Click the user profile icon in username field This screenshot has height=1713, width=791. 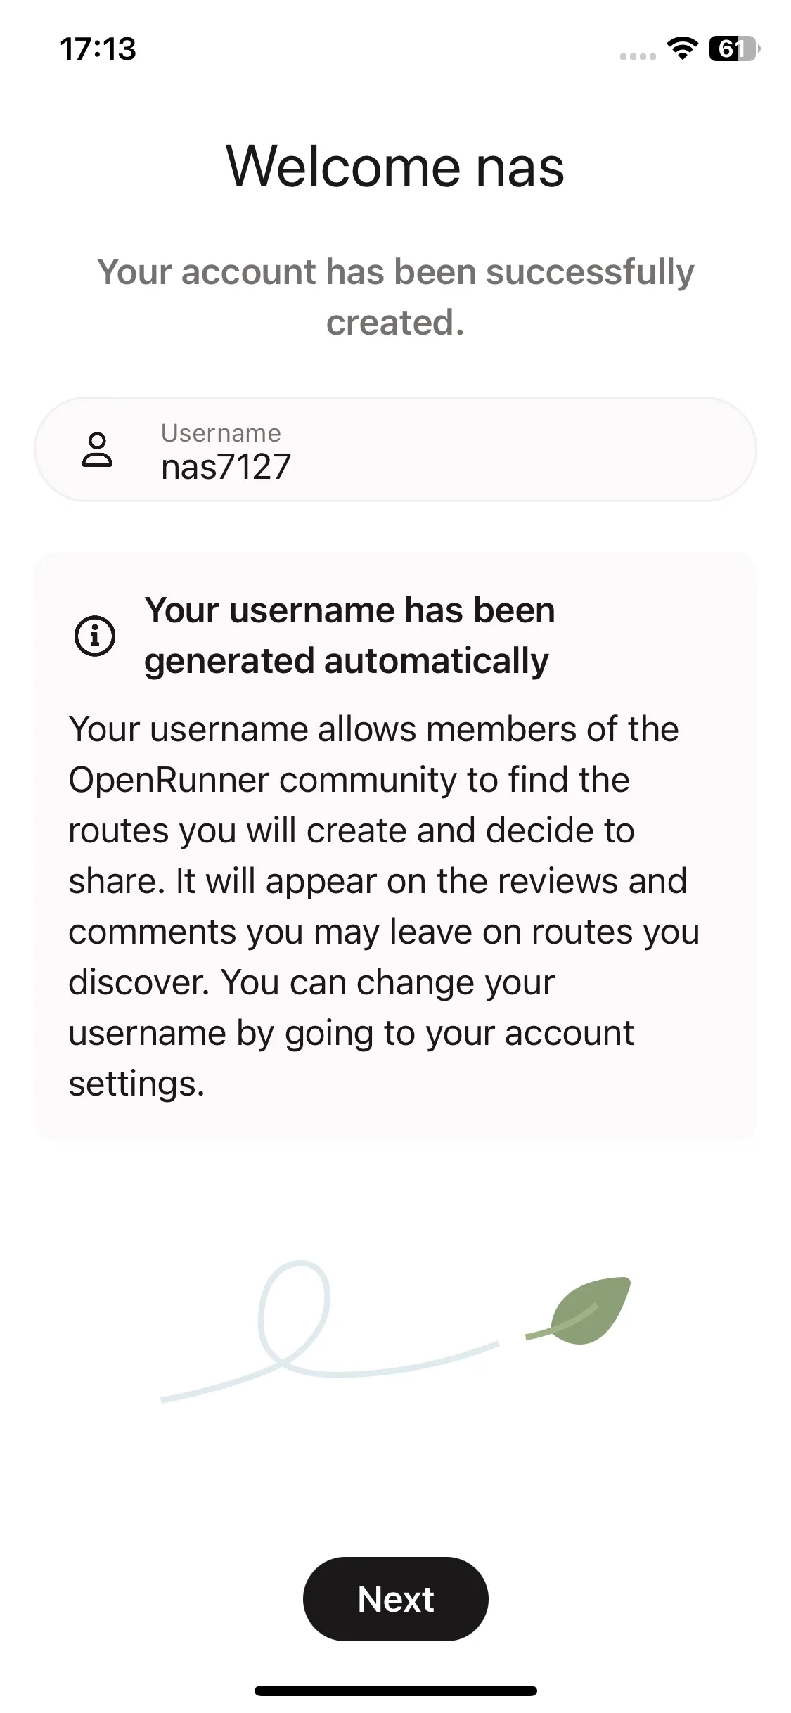click(97, 450)
